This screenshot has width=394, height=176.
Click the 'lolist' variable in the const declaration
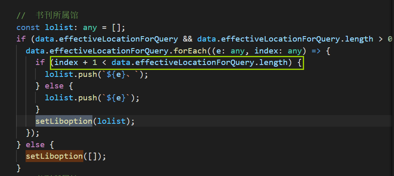click(59, 27)
